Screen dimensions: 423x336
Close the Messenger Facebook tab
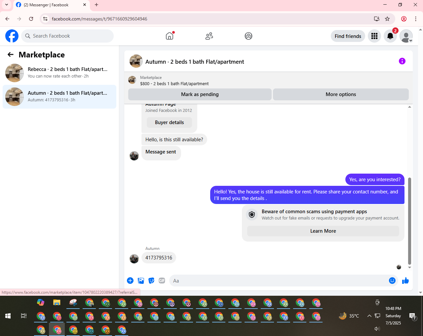click(x=85, y=5)
